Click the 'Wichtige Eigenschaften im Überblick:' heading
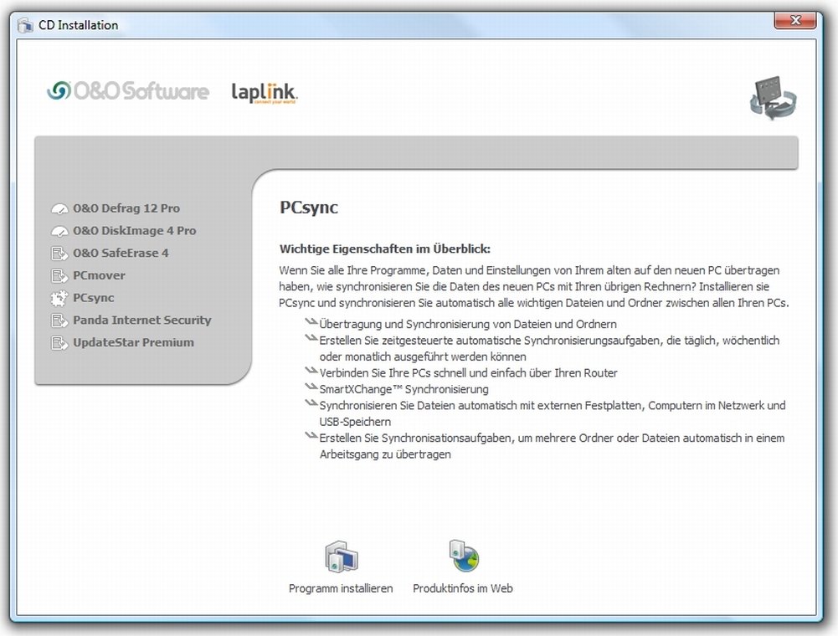The width and height of the screenshot is (838, 636). coord(385,249)
